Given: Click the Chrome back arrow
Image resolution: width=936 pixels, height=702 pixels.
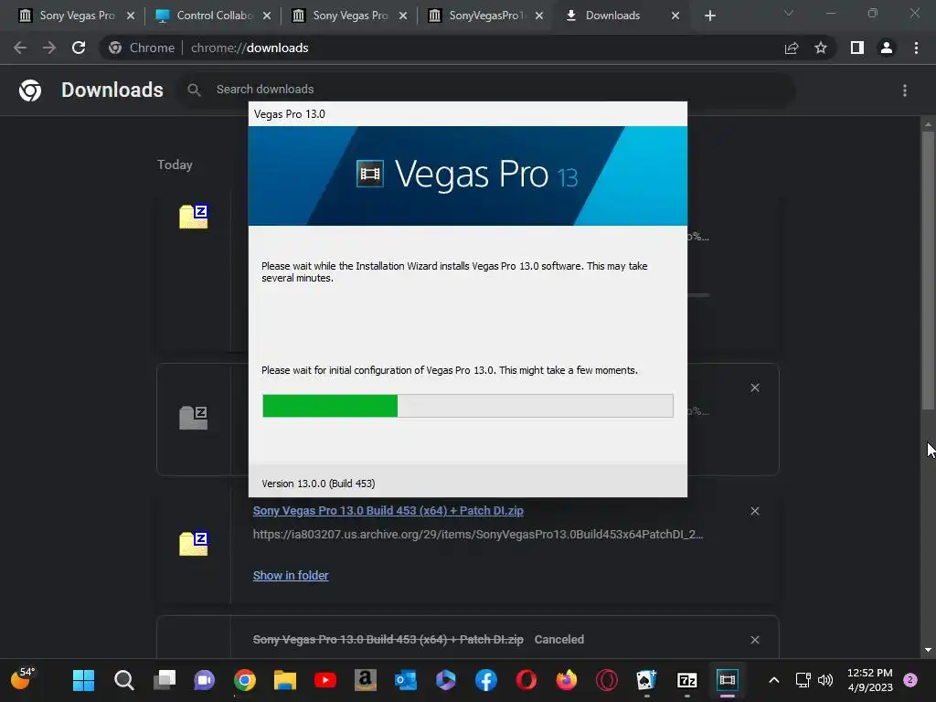Looking at the screenshot, I should pos(20,48).
